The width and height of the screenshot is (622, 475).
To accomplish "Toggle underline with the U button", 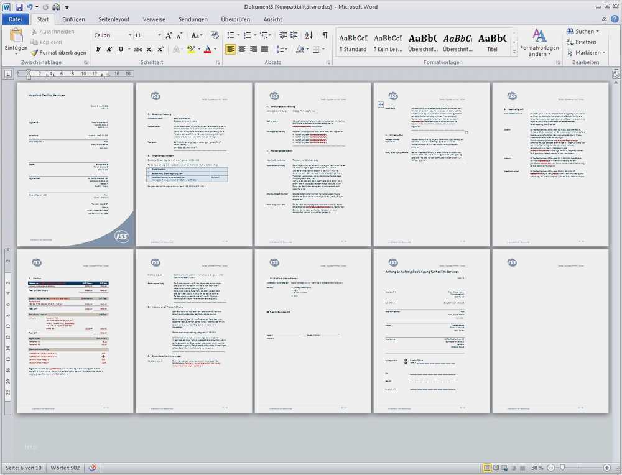I will point(121,49).
